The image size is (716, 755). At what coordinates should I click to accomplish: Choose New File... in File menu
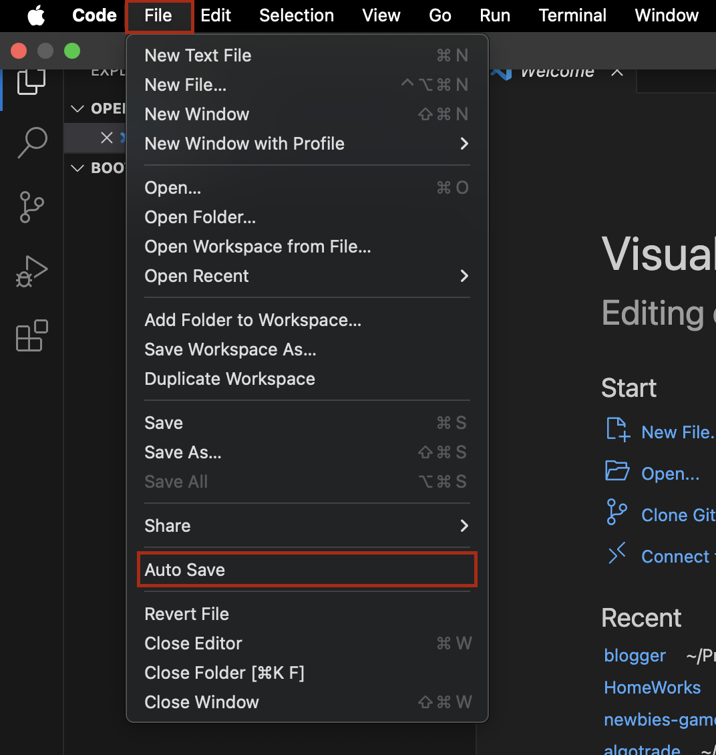[x=307, y=85]
